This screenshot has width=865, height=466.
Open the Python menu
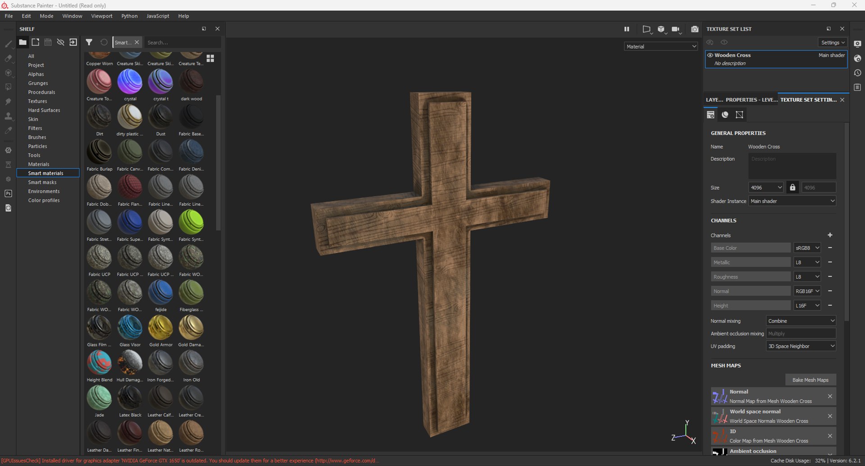point(129,16)
